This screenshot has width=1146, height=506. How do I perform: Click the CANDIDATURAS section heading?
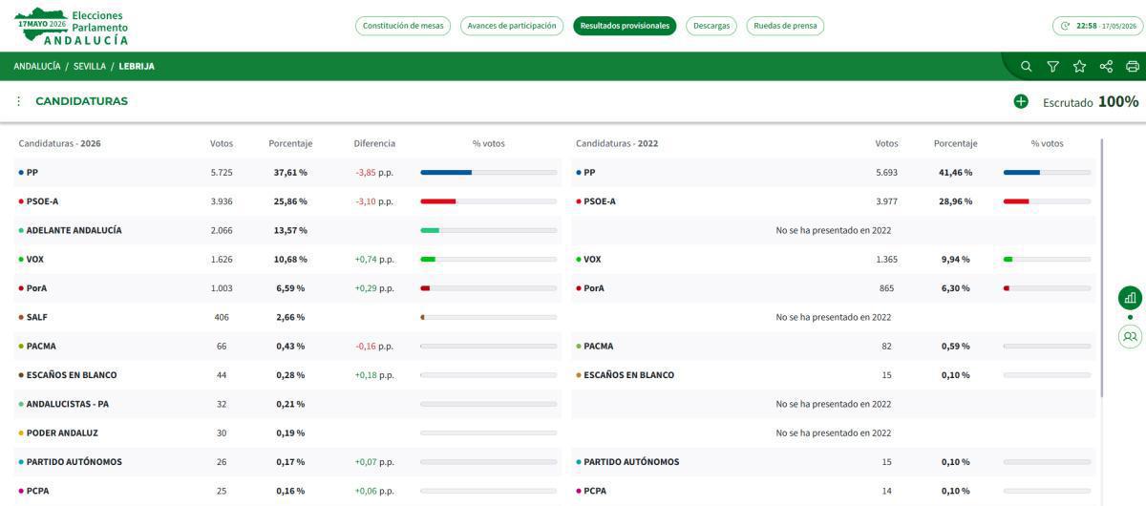tap(81, 101)
